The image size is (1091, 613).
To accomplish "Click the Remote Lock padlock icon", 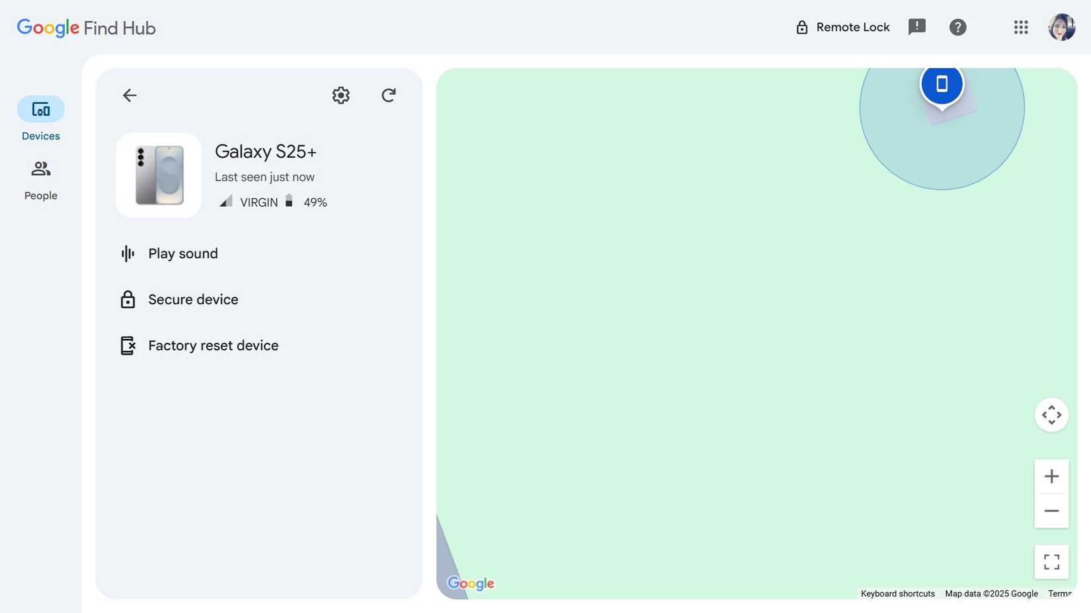I will tap(802, 27).
